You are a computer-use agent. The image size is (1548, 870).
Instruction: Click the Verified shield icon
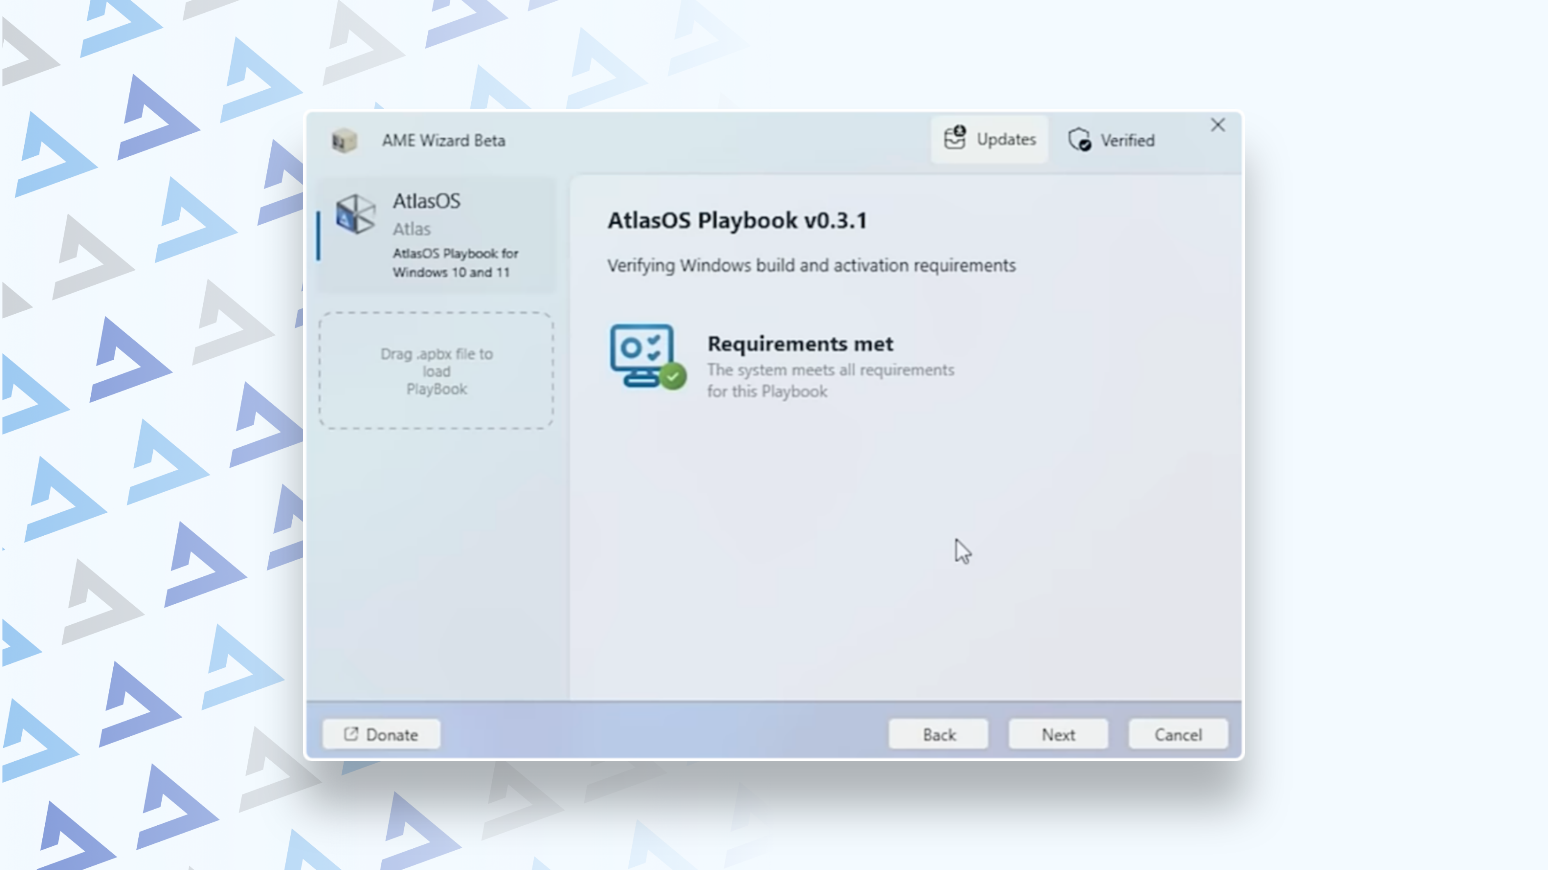(1079, 140)
